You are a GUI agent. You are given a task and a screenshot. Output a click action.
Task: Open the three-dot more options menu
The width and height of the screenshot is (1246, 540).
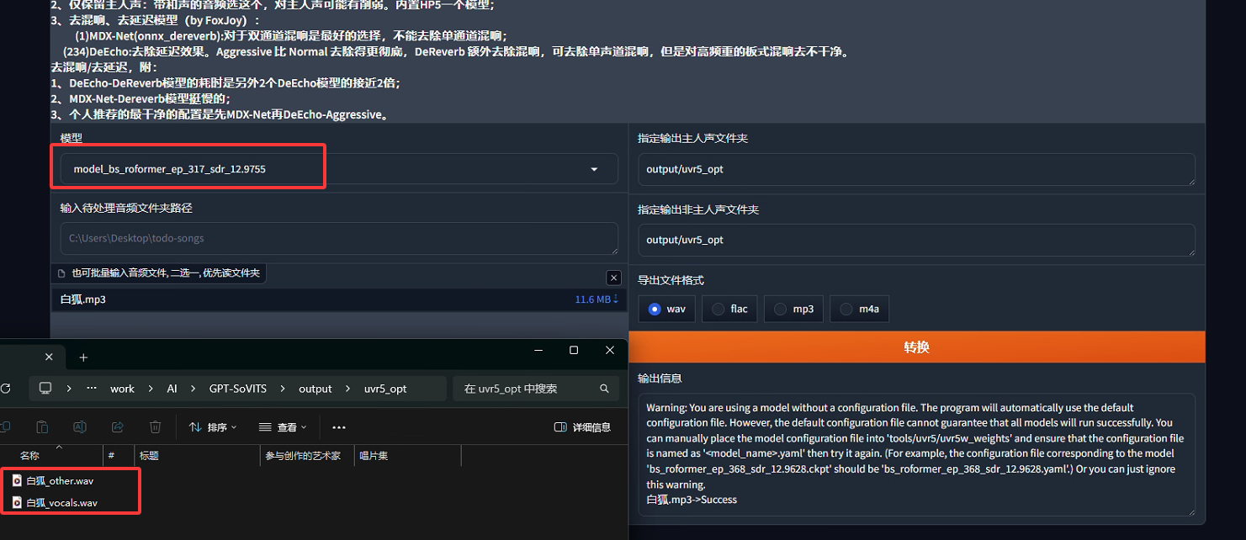(339, 427)
